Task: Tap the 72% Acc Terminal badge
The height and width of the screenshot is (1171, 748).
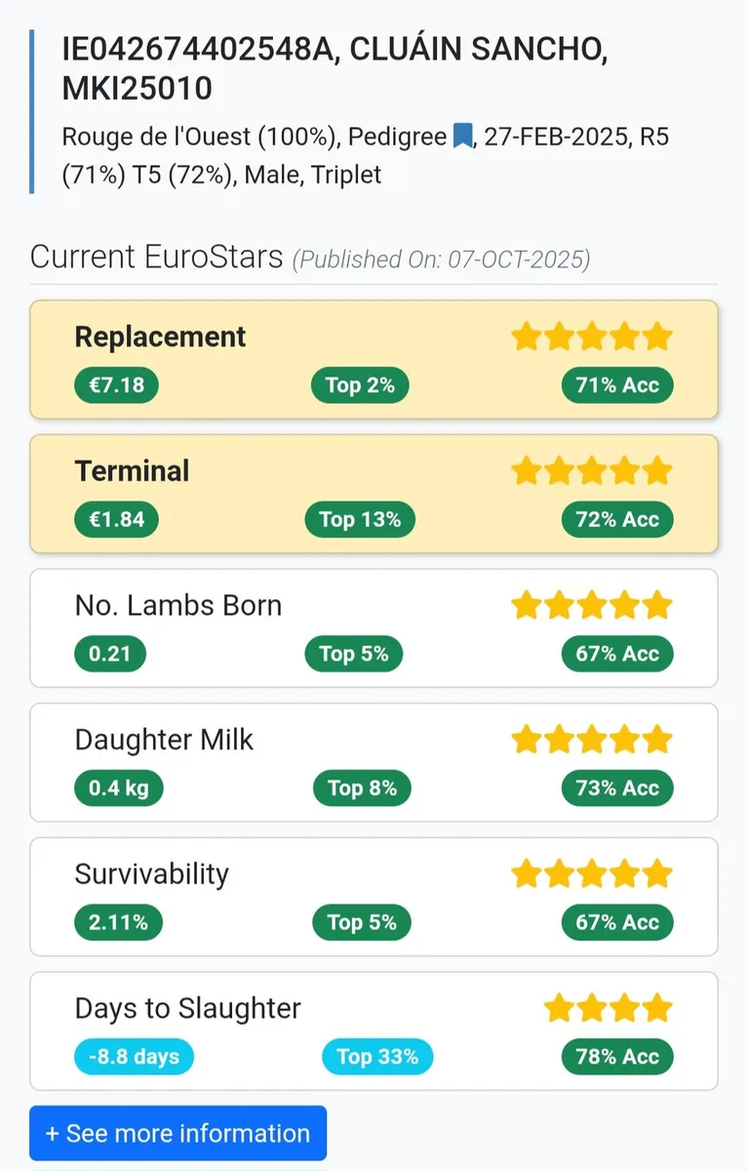Action: [617, 520]
